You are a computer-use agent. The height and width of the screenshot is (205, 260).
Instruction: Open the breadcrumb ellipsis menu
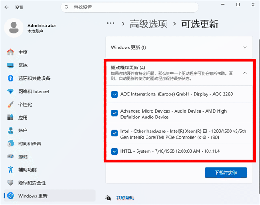pos(110,23)
